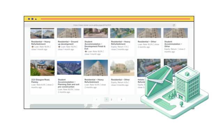Click the open-in-new-window icon in address bar
The image size is (223, 125).
[174, 25]
